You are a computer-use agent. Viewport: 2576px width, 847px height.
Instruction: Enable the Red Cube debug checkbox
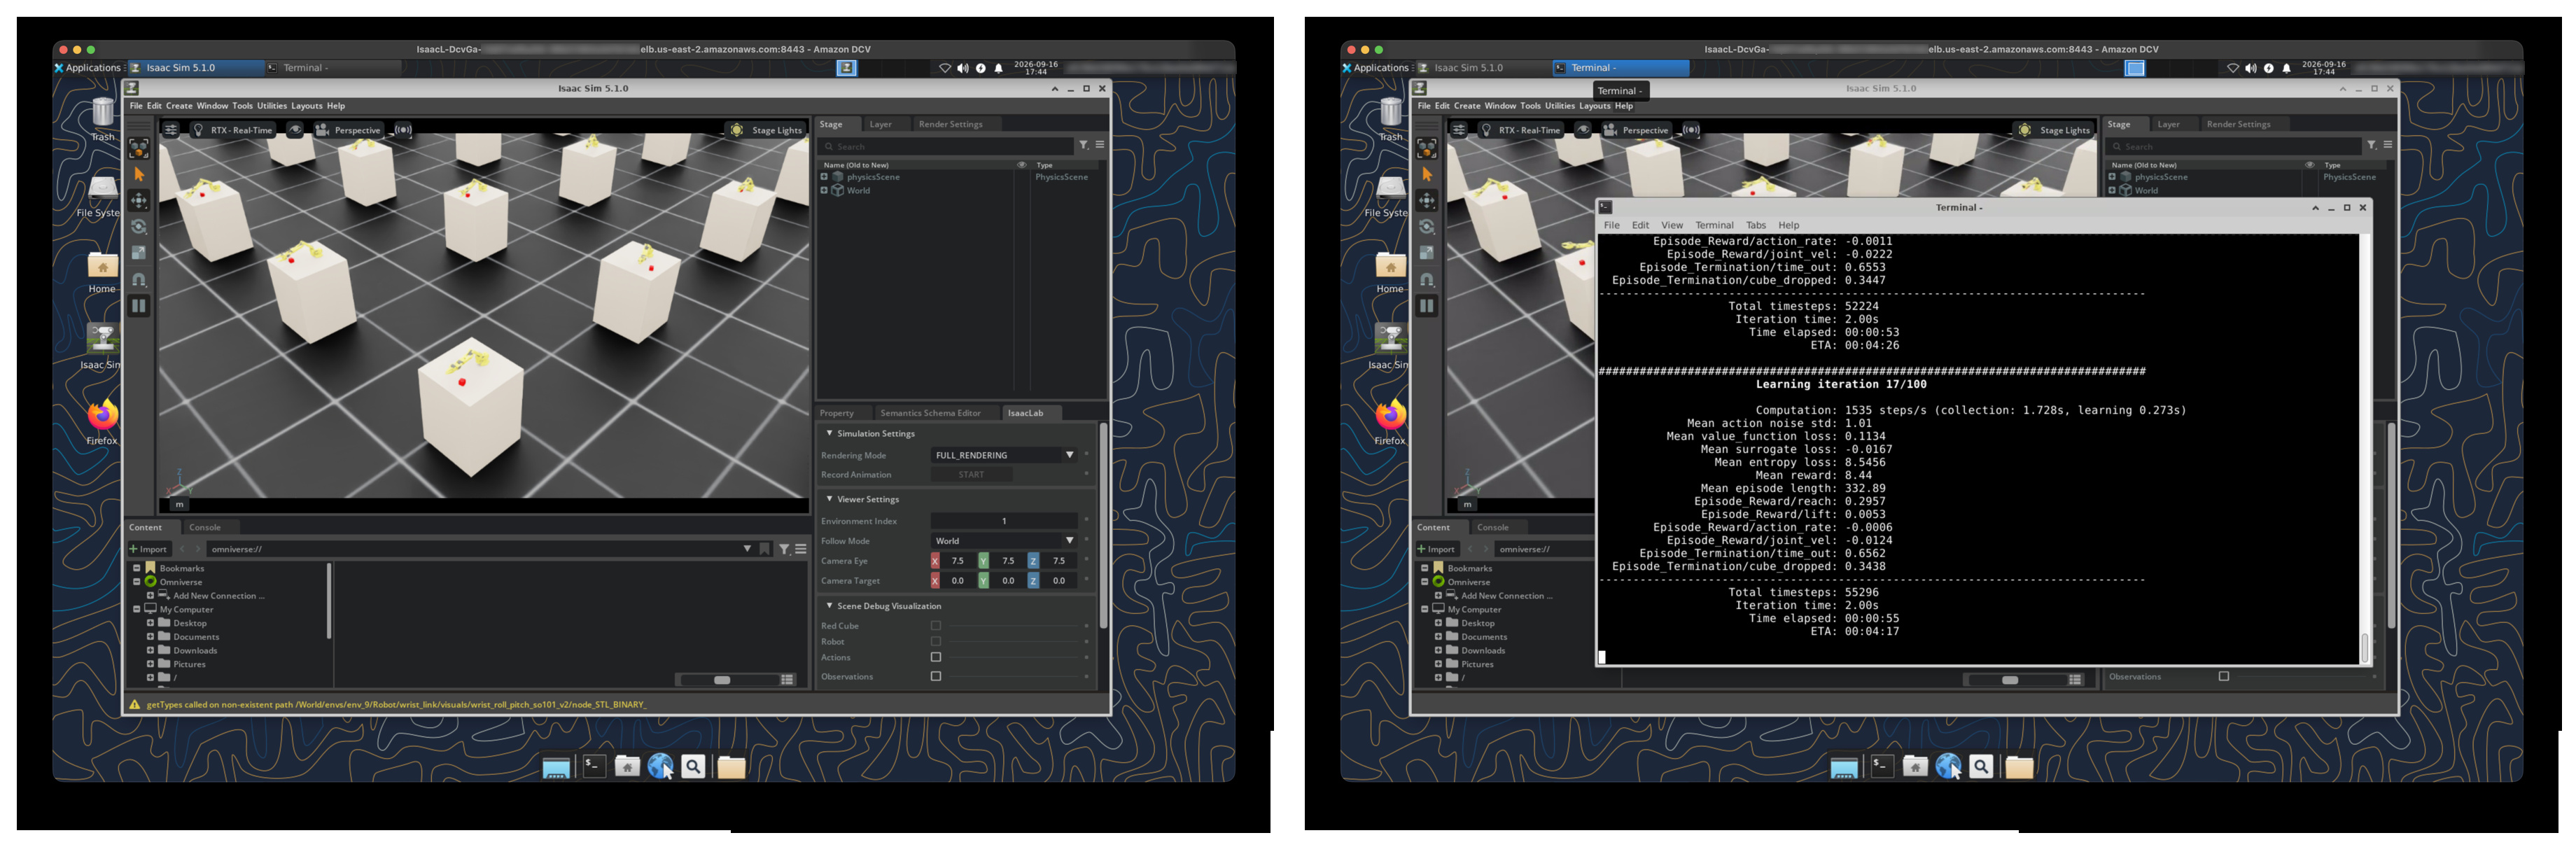[x=936, y=626]
